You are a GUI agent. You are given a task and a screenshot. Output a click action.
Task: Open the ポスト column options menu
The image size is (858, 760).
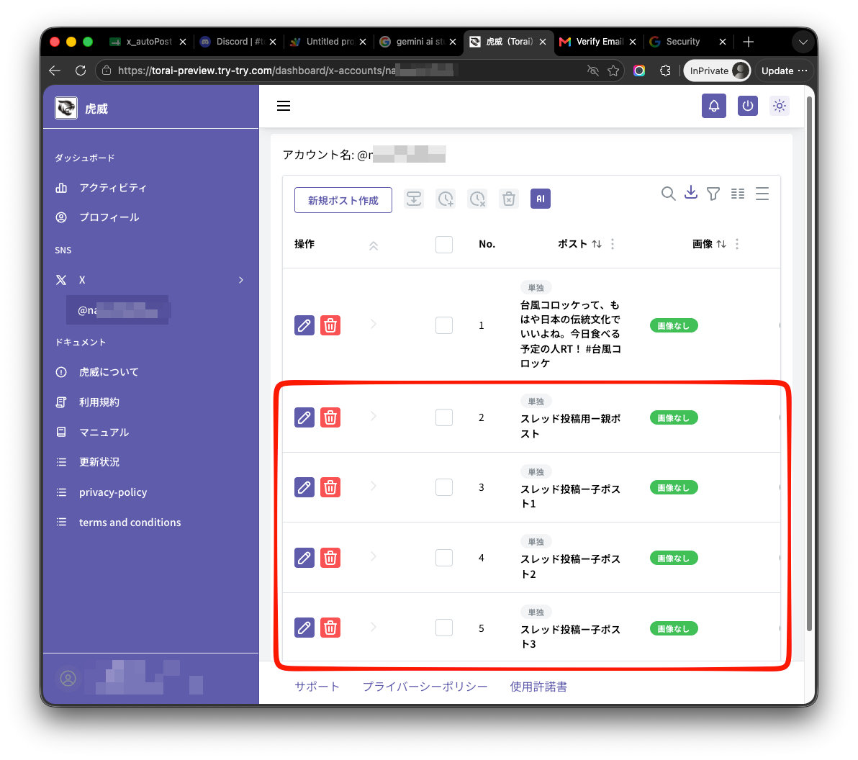click(x=613, y=244)
